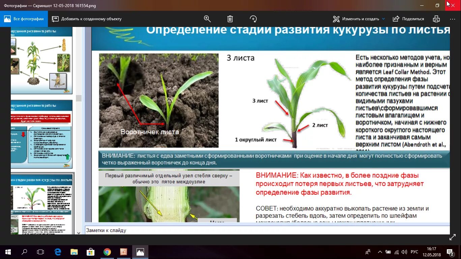This screenshot has height=259, width=461.
Task: Open the People icon in system tray
Action: [368, 252]
